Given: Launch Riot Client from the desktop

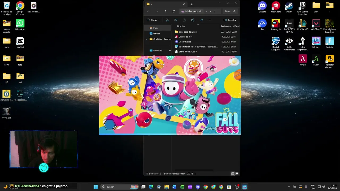Looking at the screenshot, I should click(276, 7).
